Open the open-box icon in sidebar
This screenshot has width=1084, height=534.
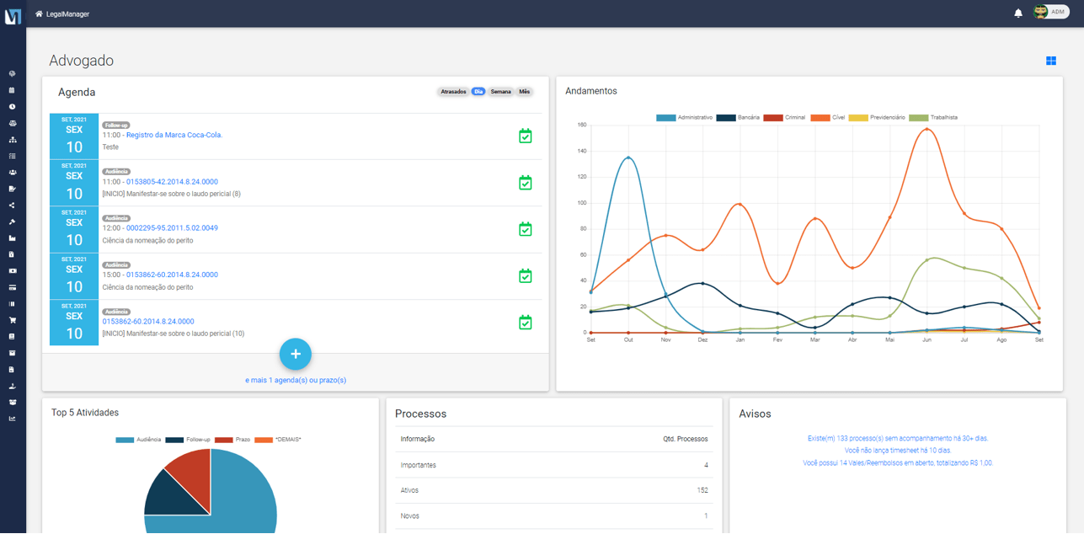pos(12,403)
